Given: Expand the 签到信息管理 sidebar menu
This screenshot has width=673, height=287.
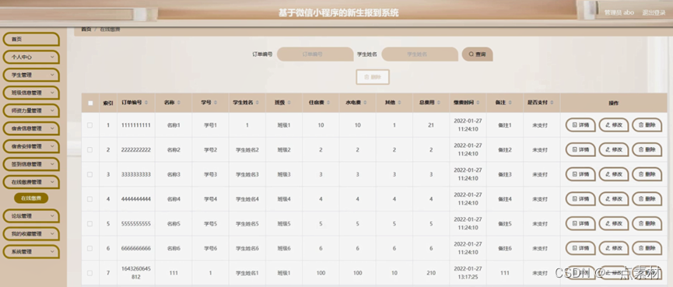Looking at the screenshot, I should [x=31, y=164].
